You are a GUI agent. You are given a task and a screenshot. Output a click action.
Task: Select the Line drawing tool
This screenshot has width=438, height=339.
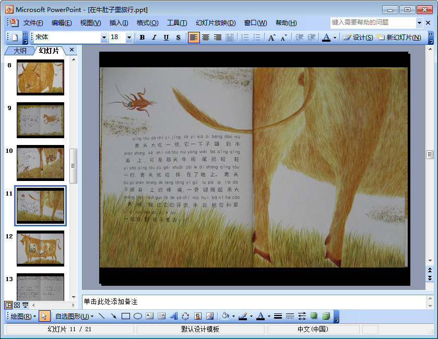(101, 317)
